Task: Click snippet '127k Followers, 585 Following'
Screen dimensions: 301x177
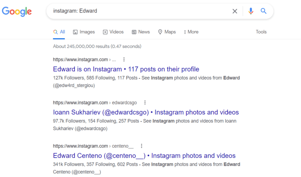Action: coord(147,81)
